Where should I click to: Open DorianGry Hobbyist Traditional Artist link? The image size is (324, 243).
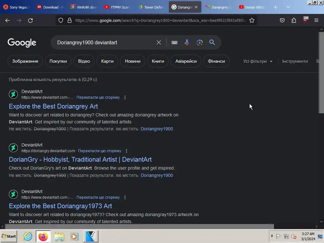[80, 159]
